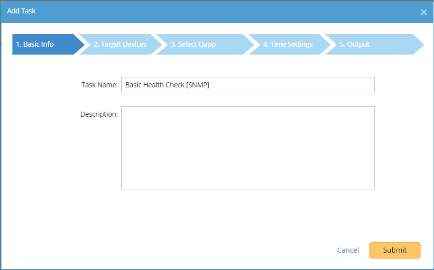Select the fifth and final wizard step

(x=354, y=44)
